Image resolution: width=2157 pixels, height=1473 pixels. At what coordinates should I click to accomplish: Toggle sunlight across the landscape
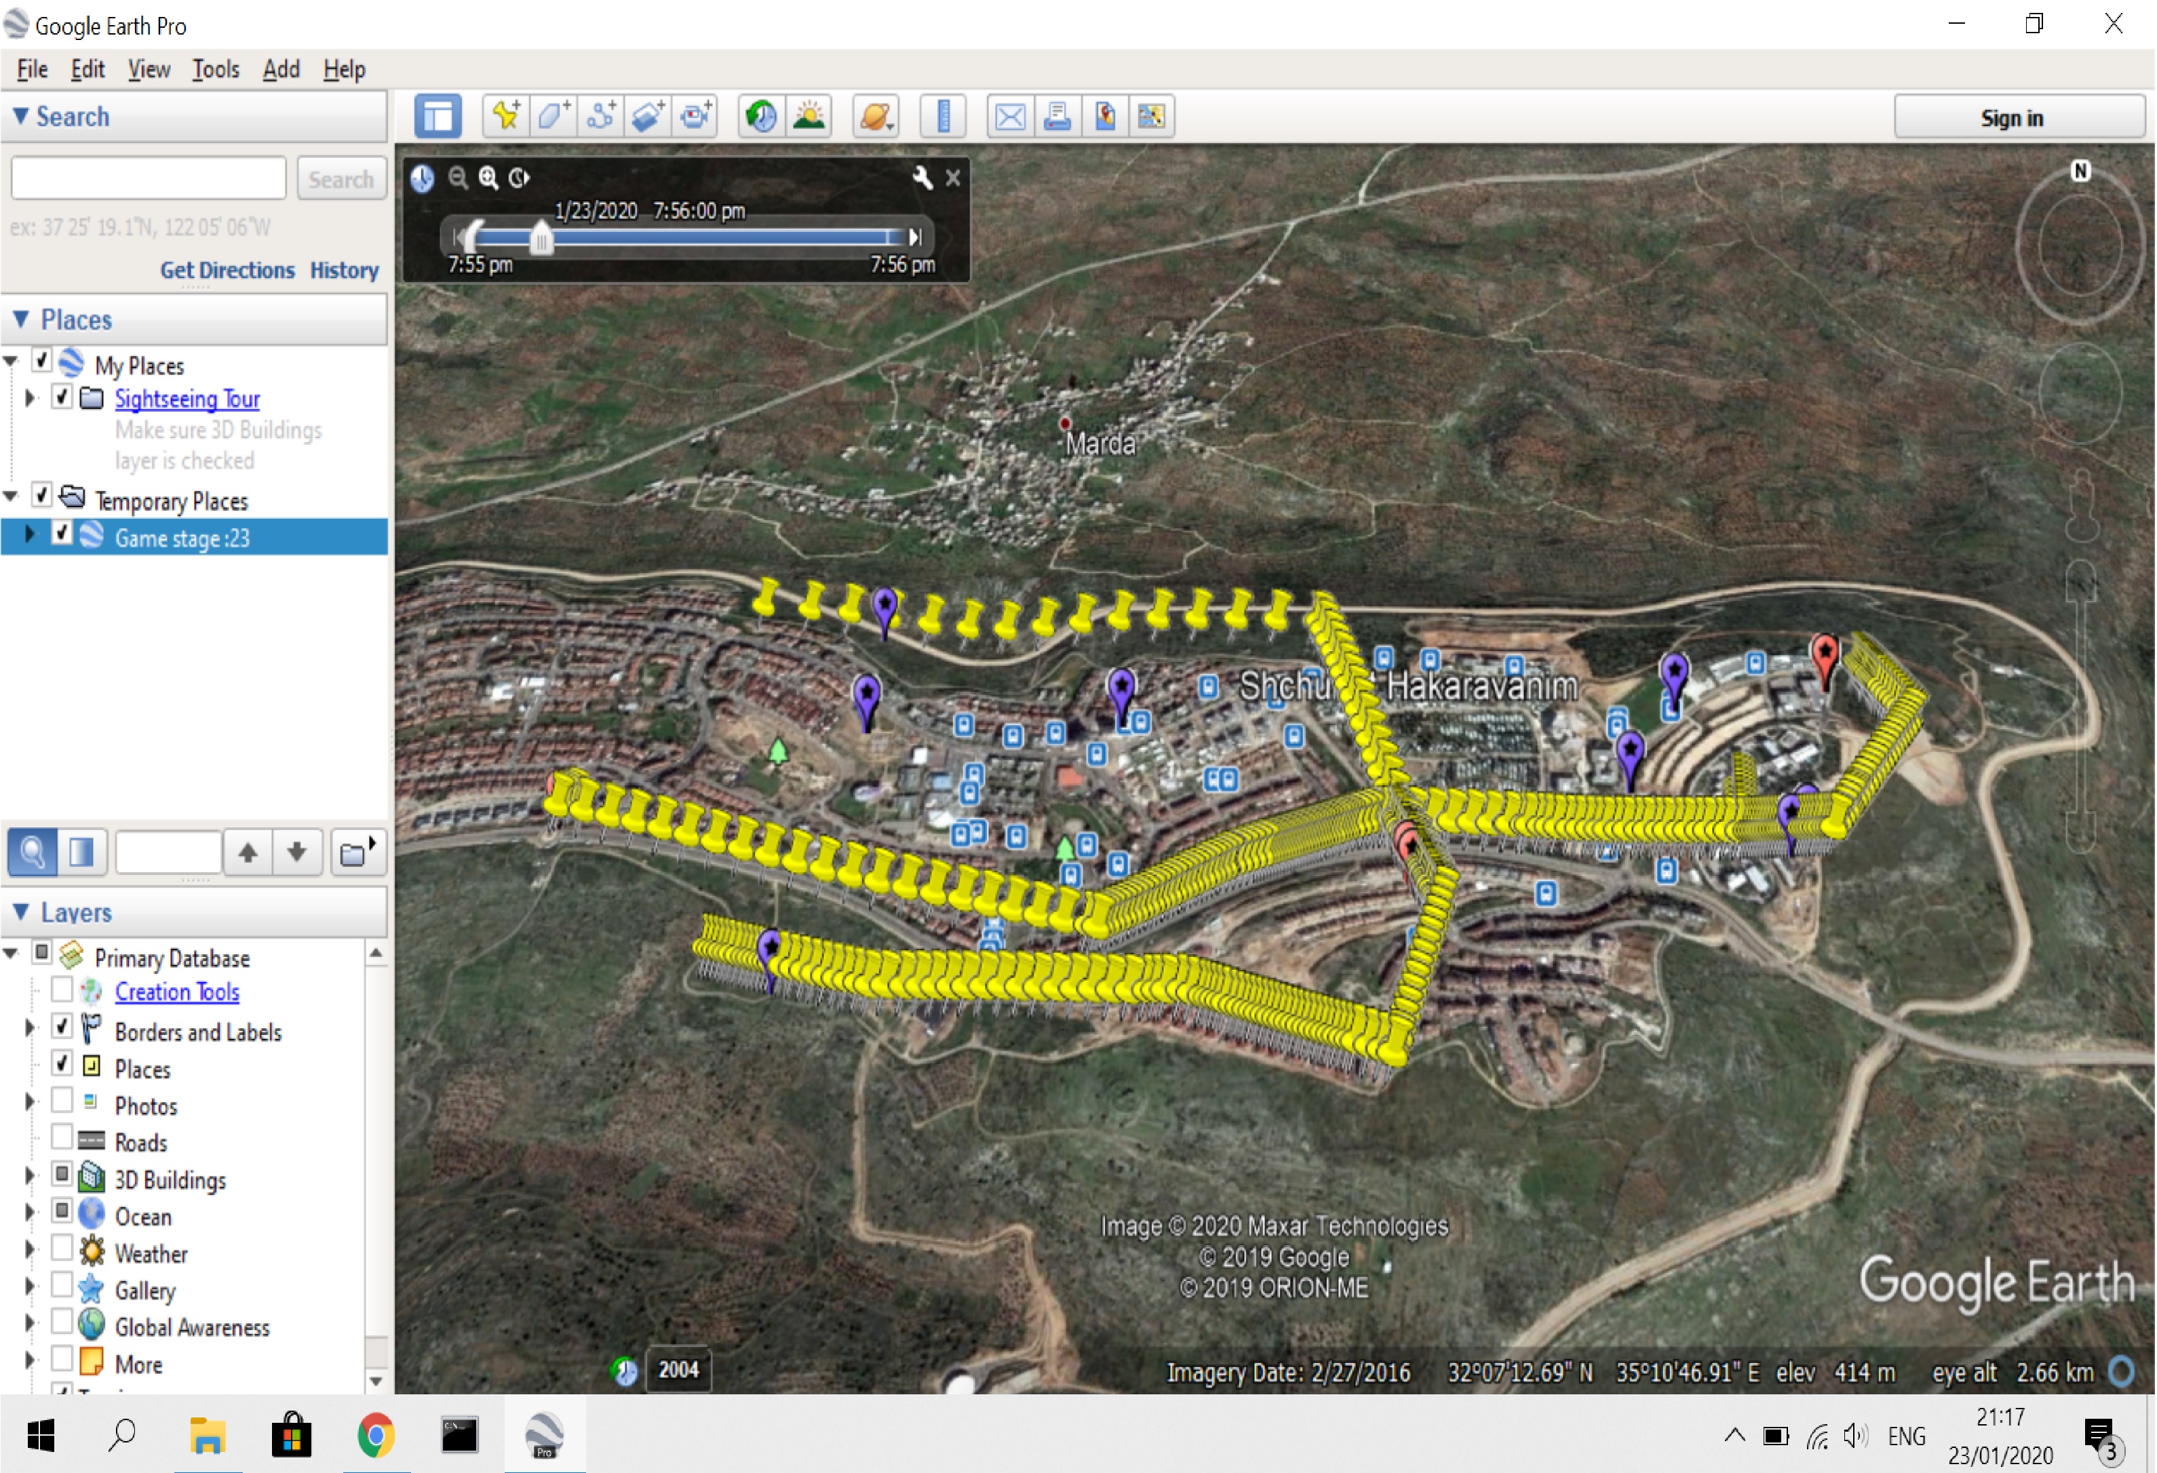coord(809,117)
